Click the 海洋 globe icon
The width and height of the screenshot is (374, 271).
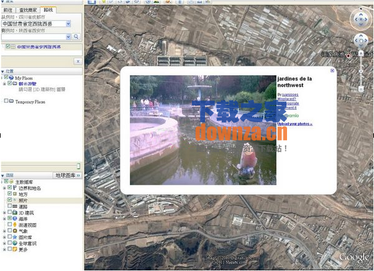(x=15, y=218)
